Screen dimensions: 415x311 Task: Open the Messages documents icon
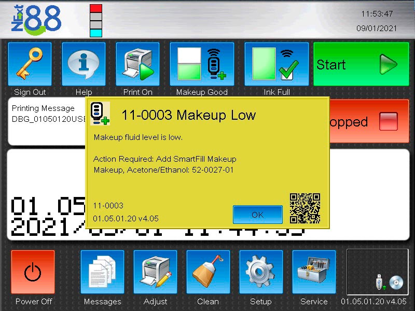[102, 272]
